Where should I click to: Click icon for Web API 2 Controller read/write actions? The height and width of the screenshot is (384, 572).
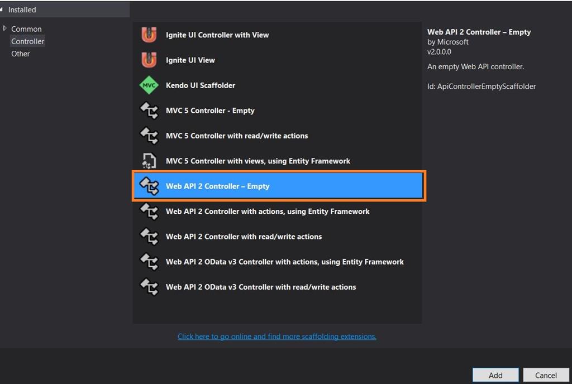149,237
